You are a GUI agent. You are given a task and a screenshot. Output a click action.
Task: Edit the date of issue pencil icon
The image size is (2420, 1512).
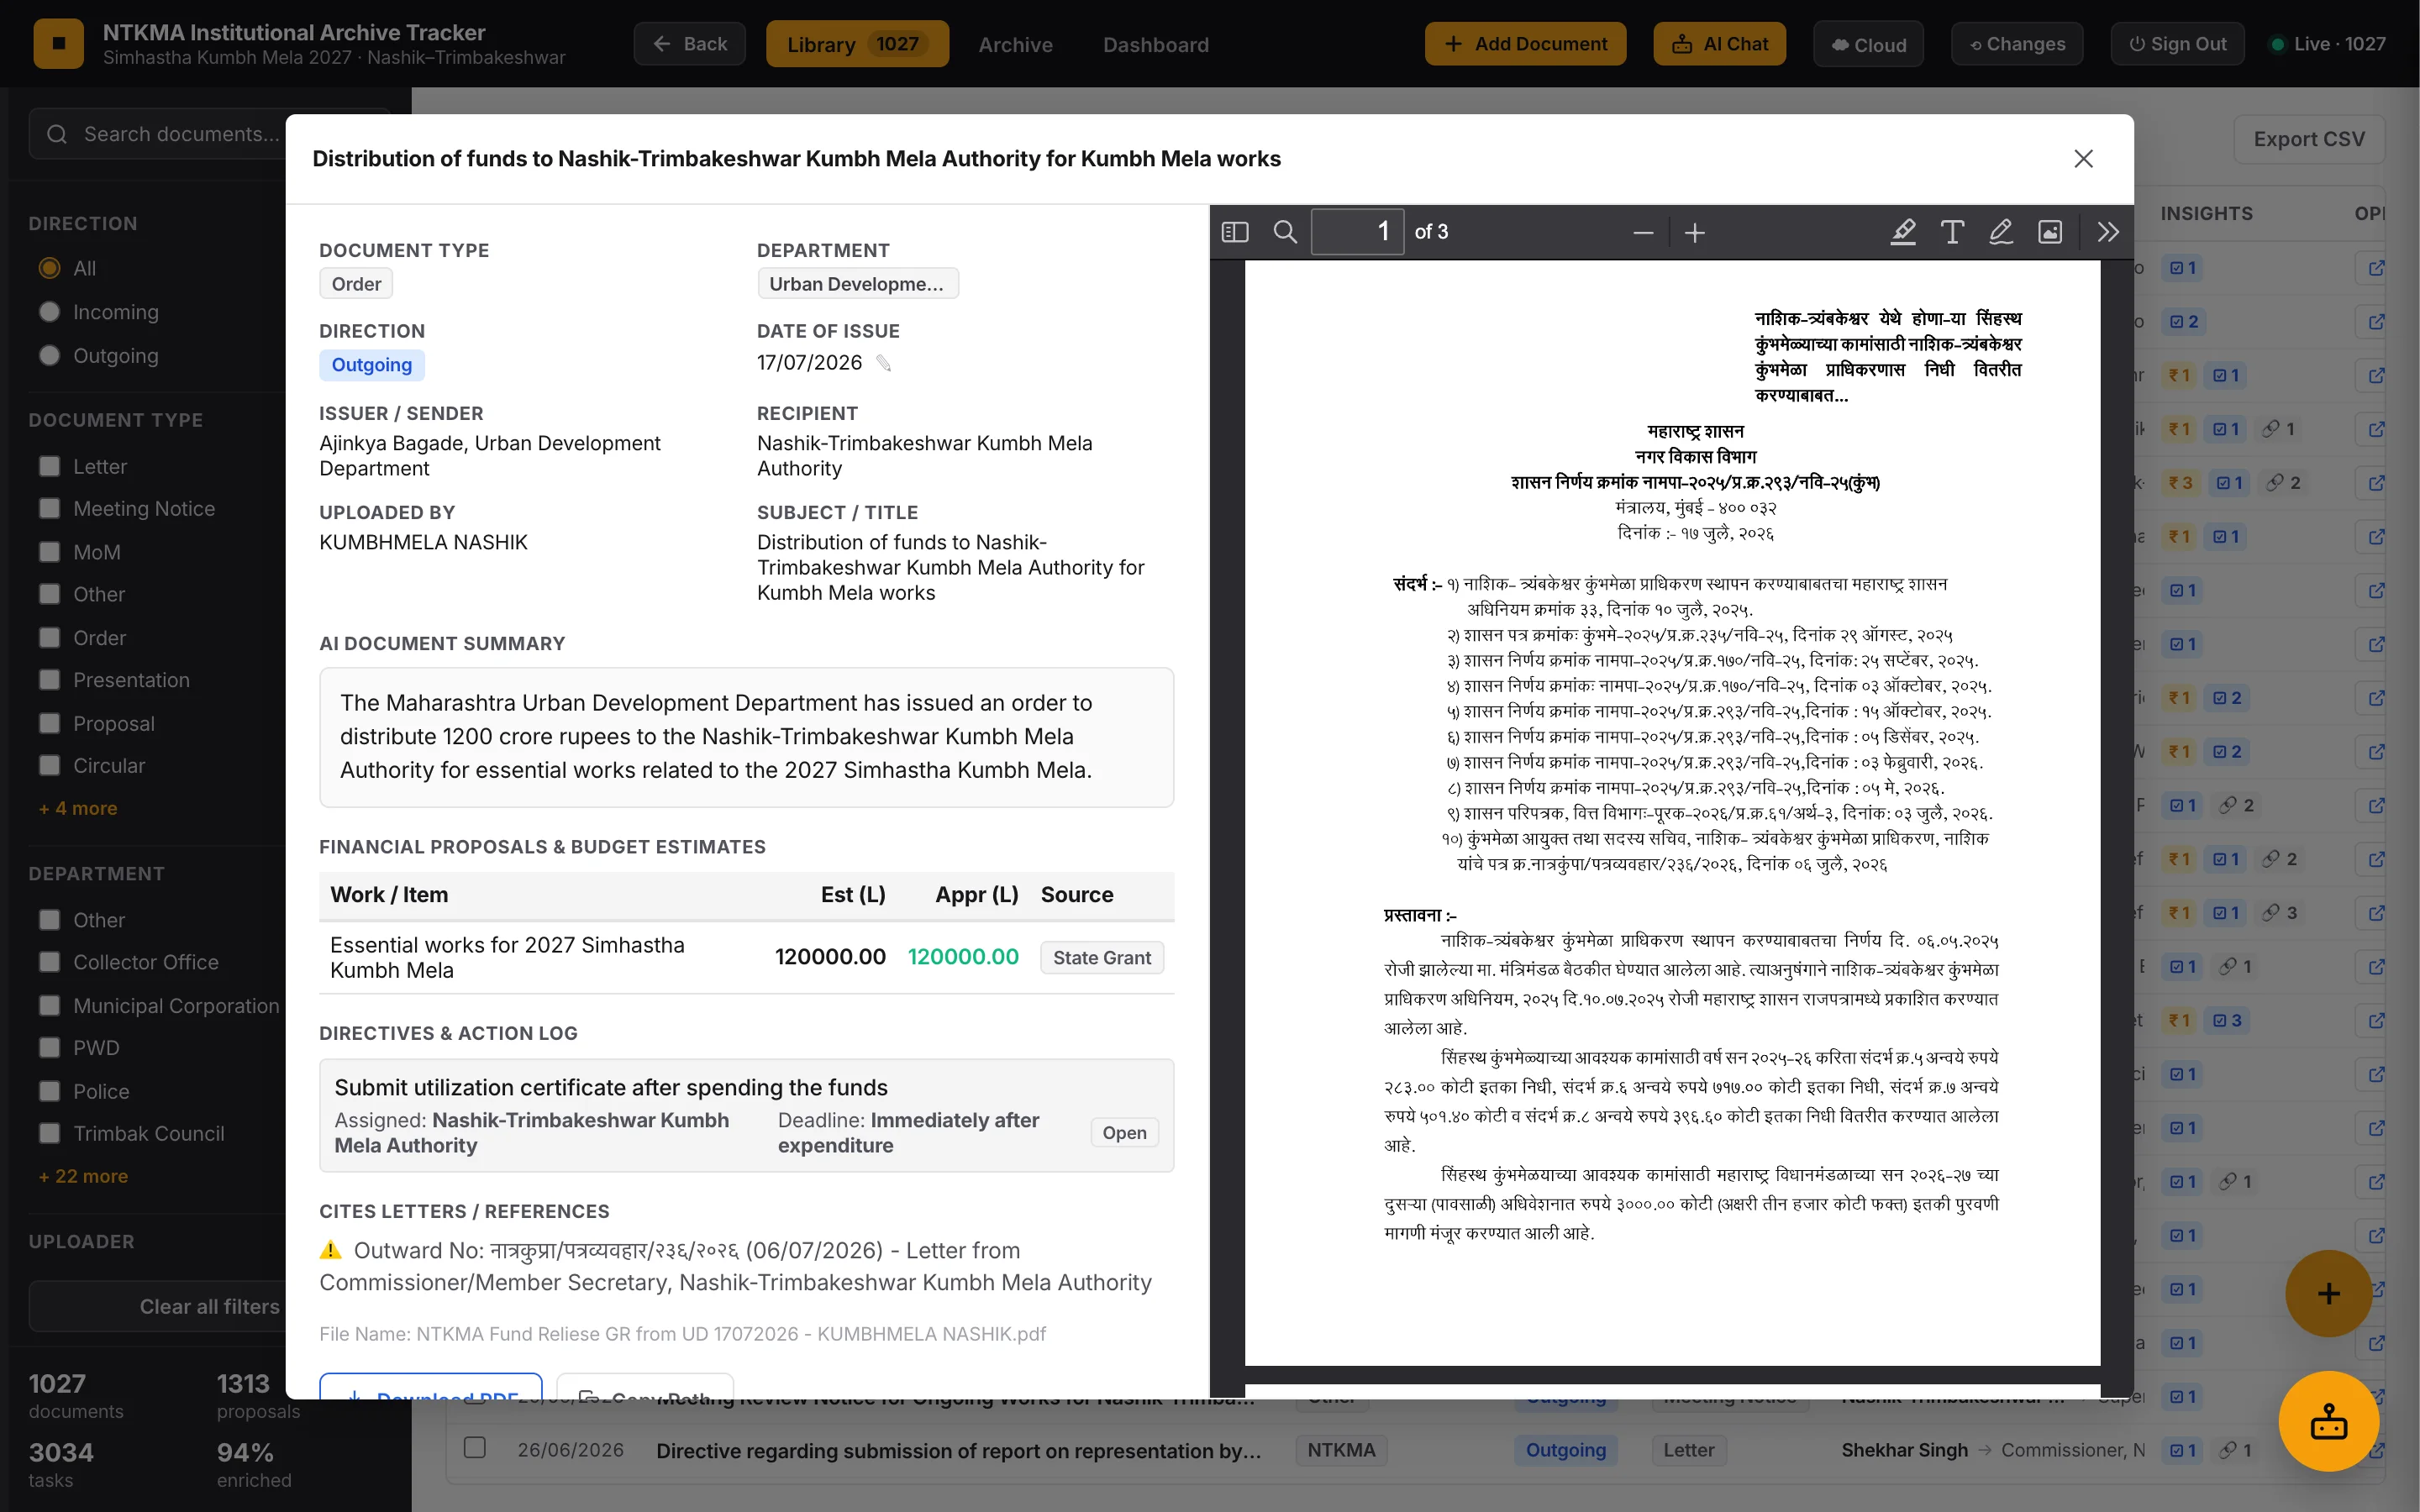pos(884,363)
